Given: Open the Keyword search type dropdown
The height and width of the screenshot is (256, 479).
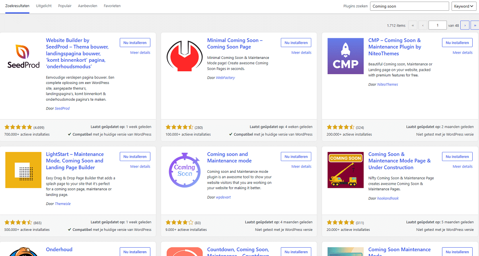Looking at the screenshot, I should click(x=465, y=6).
